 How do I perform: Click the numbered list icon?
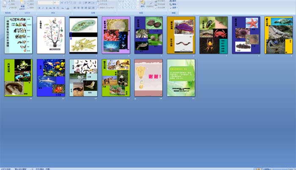[80, 3]
